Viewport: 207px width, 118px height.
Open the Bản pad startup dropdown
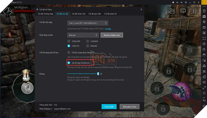click(x=83, y=35)
